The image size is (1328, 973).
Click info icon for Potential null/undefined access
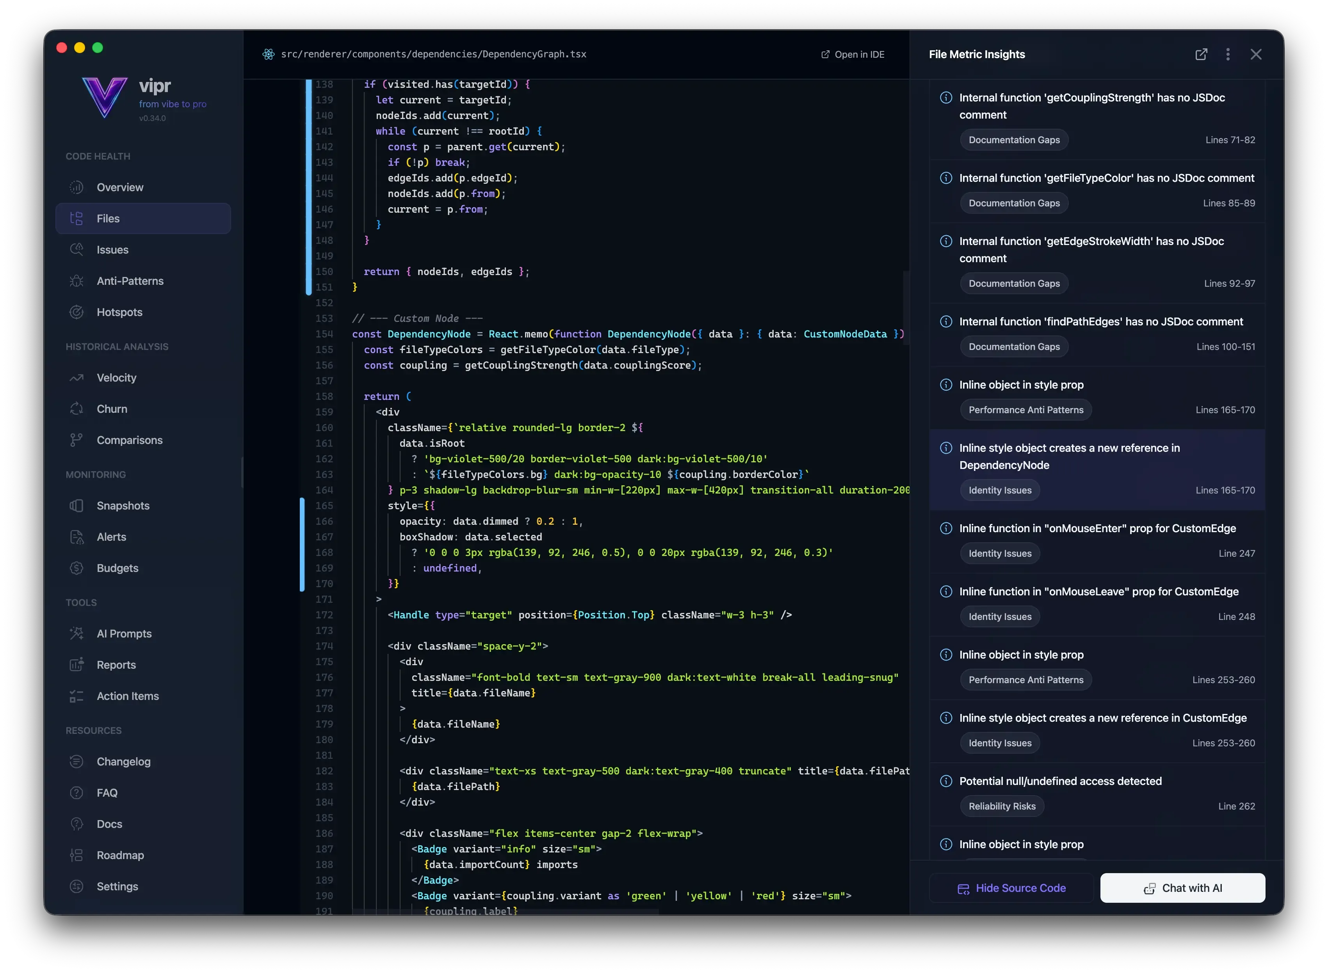click(x=945, y=781)
